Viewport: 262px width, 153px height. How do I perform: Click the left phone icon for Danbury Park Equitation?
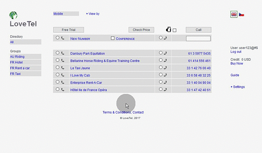click(x=63, y=53)
